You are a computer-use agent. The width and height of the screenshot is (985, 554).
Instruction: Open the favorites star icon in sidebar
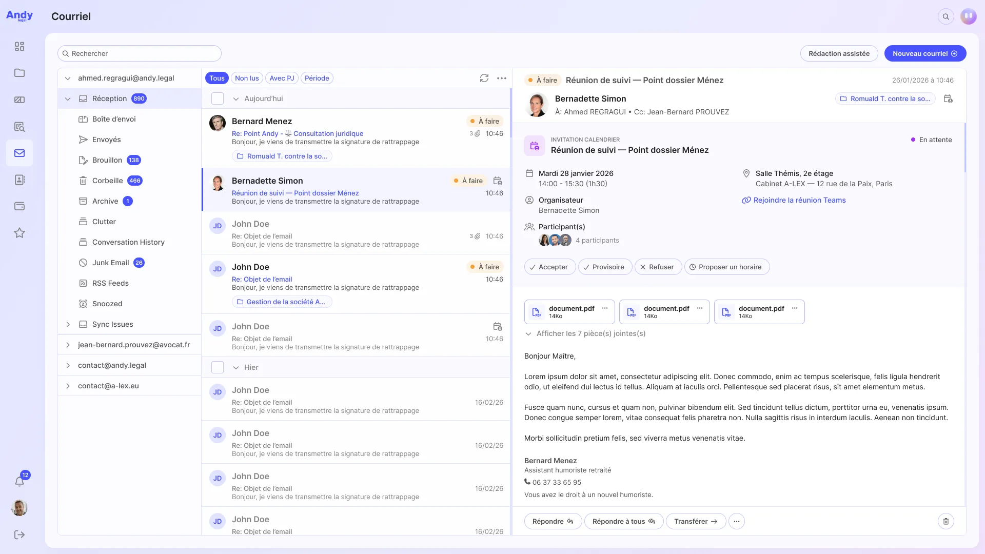pyautogui.click(x=19, y=233)
